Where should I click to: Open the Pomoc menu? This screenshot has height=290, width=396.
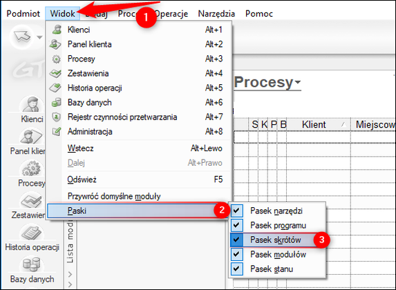point(259,14)
